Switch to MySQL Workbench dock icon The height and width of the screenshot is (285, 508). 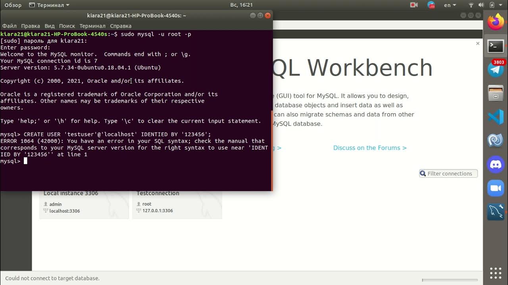coord(496,212)
